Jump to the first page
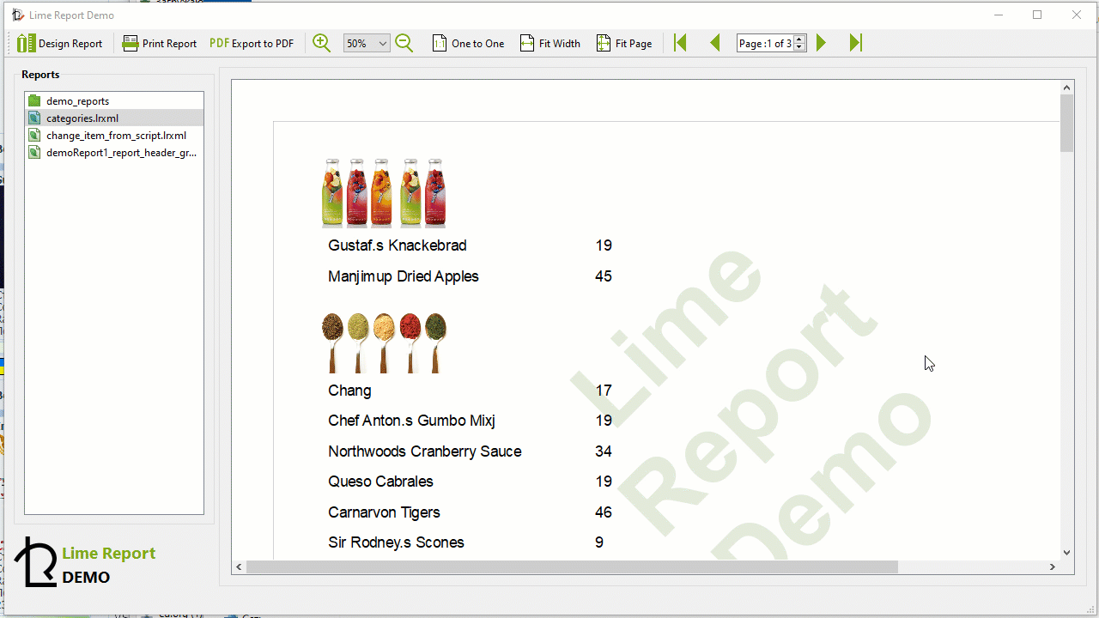Image resolution: width=1099 pixels, height=618 pixels. (x=679, y=42)
